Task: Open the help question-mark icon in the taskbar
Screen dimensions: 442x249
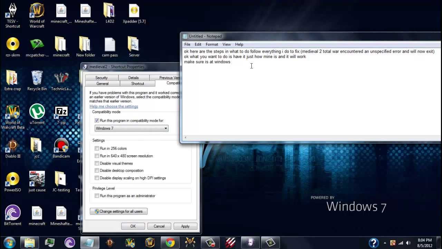Action: (x=374, y=243)
